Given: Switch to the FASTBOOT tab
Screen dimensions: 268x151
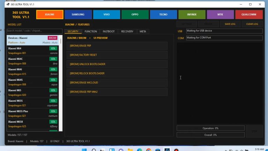Looking at the screenshot, I should point(109,31).
